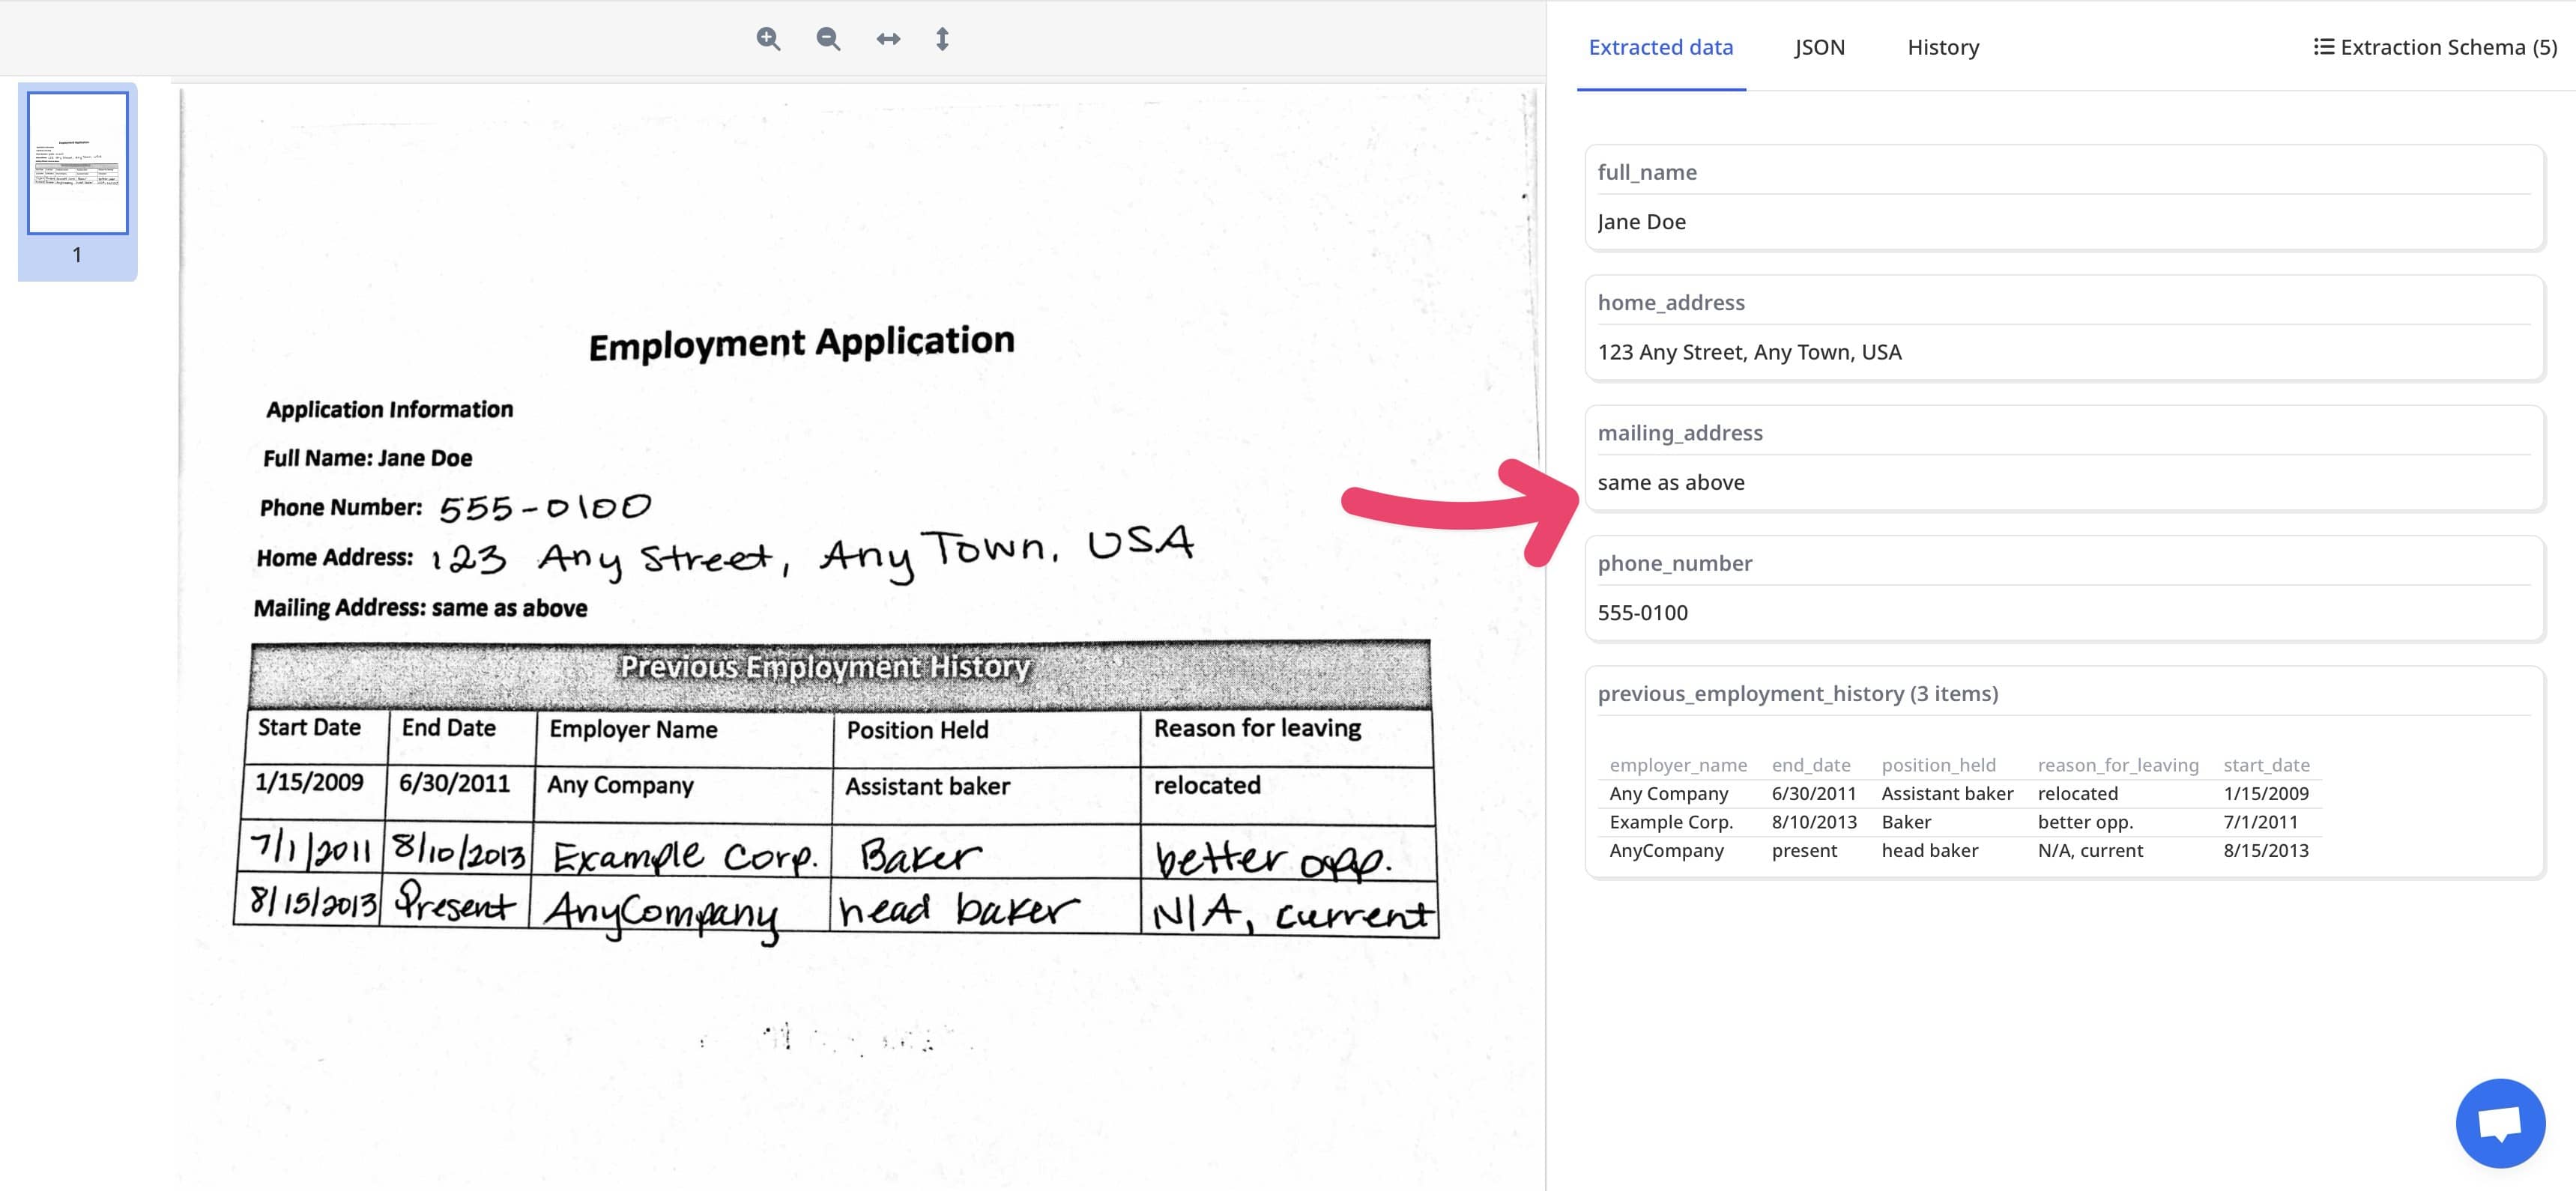Viewport: 2576px width, 1191px height.
Task: Open the History tab
Action: pos(1941,46)
